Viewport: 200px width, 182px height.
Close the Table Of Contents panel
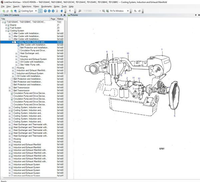click(65, 15)
